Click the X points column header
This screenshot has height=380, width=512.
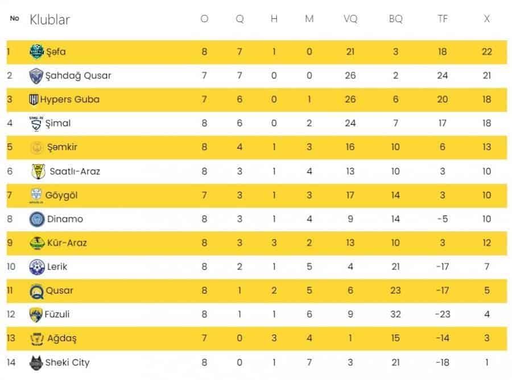(x=487, y=19)
